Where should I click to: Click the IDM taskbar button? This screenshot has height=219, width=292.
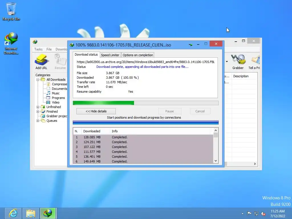point(48,213)
